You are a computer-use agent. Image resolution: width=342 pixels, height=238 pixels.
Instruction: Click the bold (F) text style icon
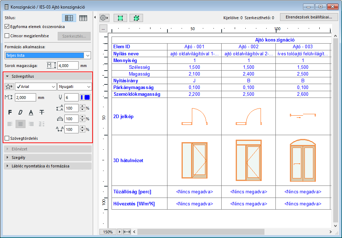[10, 112]
